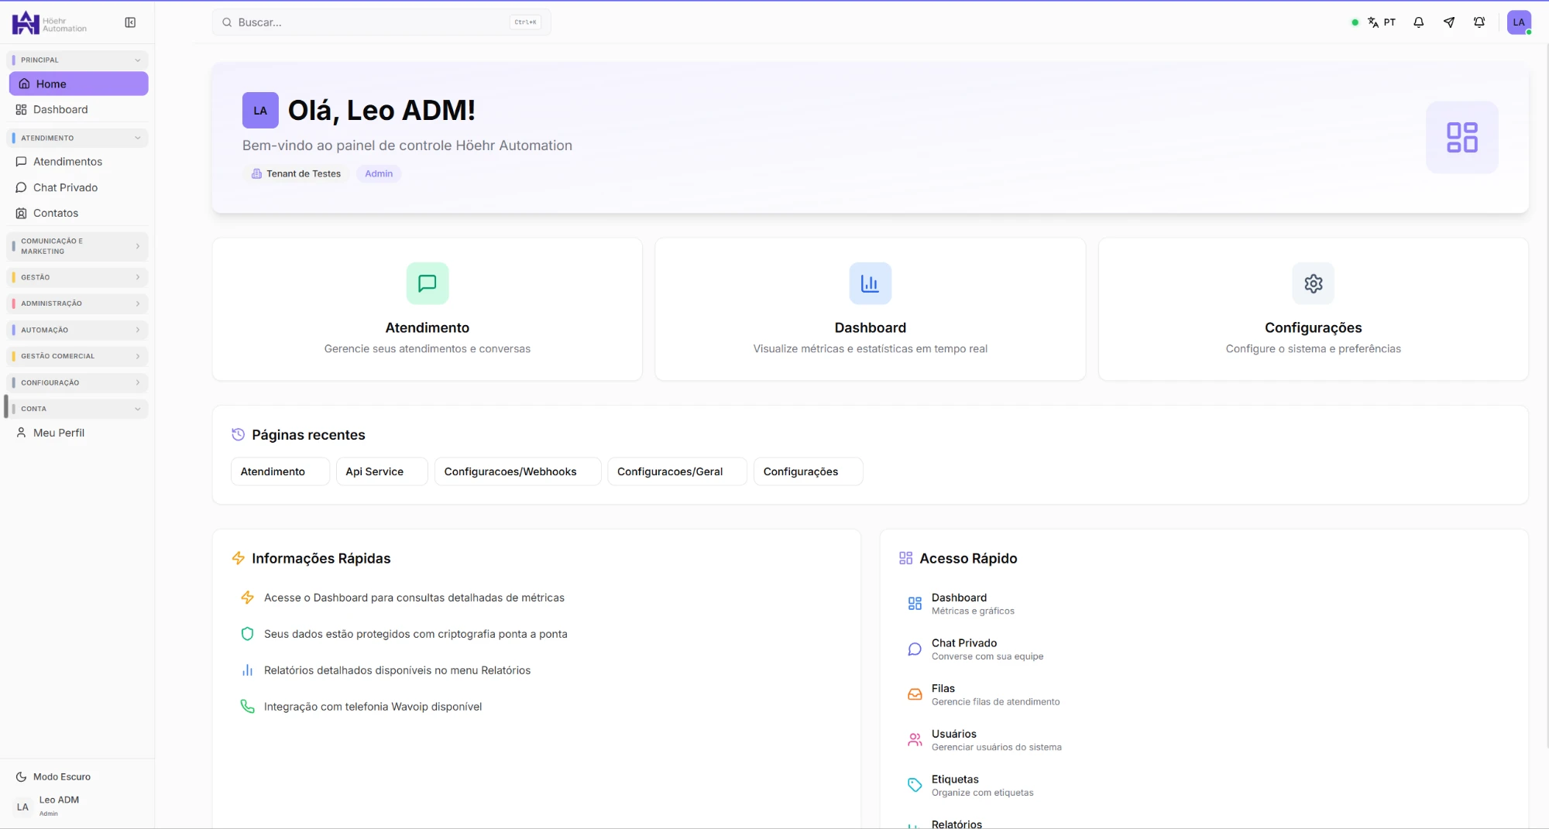This screenshot has height=829, width=1549.
Task: Collapse the sidebar panel icon
Action: coord(130,22)
